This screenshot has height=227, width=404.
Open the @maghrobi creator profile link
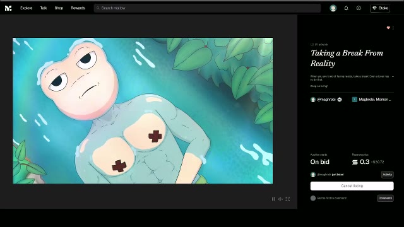coord(326,100)
